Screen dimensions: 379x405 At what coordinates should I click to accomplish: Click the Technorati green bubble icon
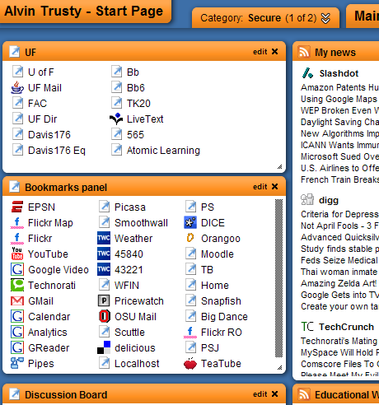(17, 285)
